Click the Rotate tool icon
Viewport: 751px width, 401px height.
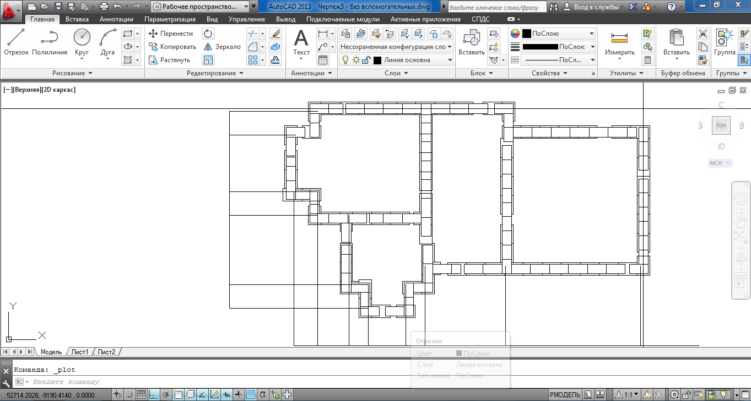tap(208, 34)
